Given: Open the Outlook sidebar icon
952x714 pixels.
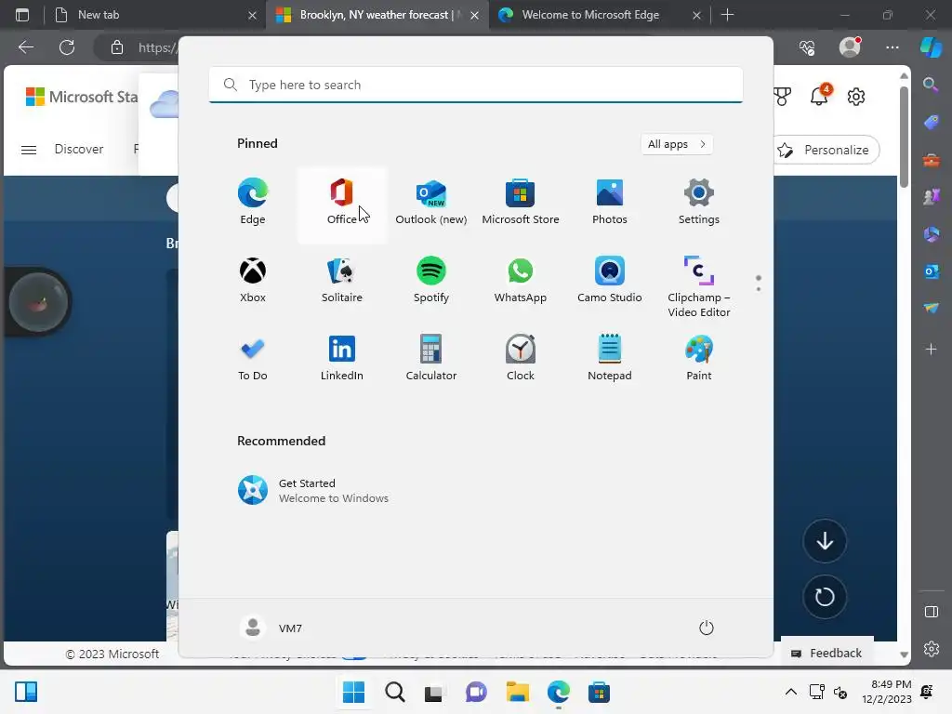Looking at the screenshot, I should click(931, 271).
